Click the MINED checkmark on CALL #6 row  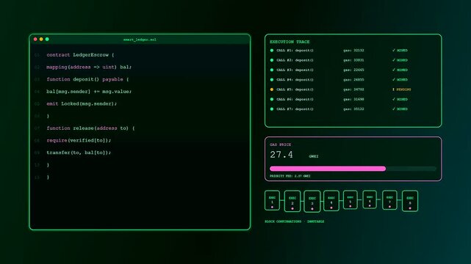400,99
